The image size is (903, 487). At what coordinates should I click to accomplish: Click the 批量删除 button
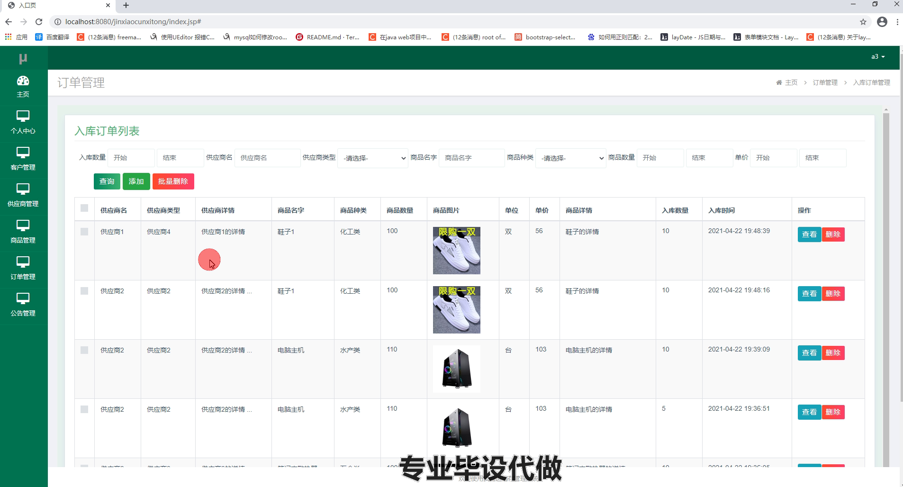click(173, 181)
